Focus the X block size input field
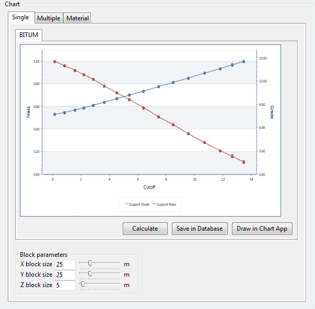The image size is (315, 309). 65,264
